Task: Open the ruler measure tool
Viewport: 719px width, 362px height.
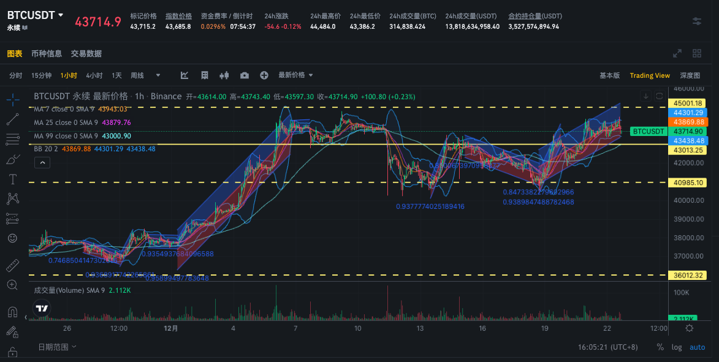Action: [12, 266]
